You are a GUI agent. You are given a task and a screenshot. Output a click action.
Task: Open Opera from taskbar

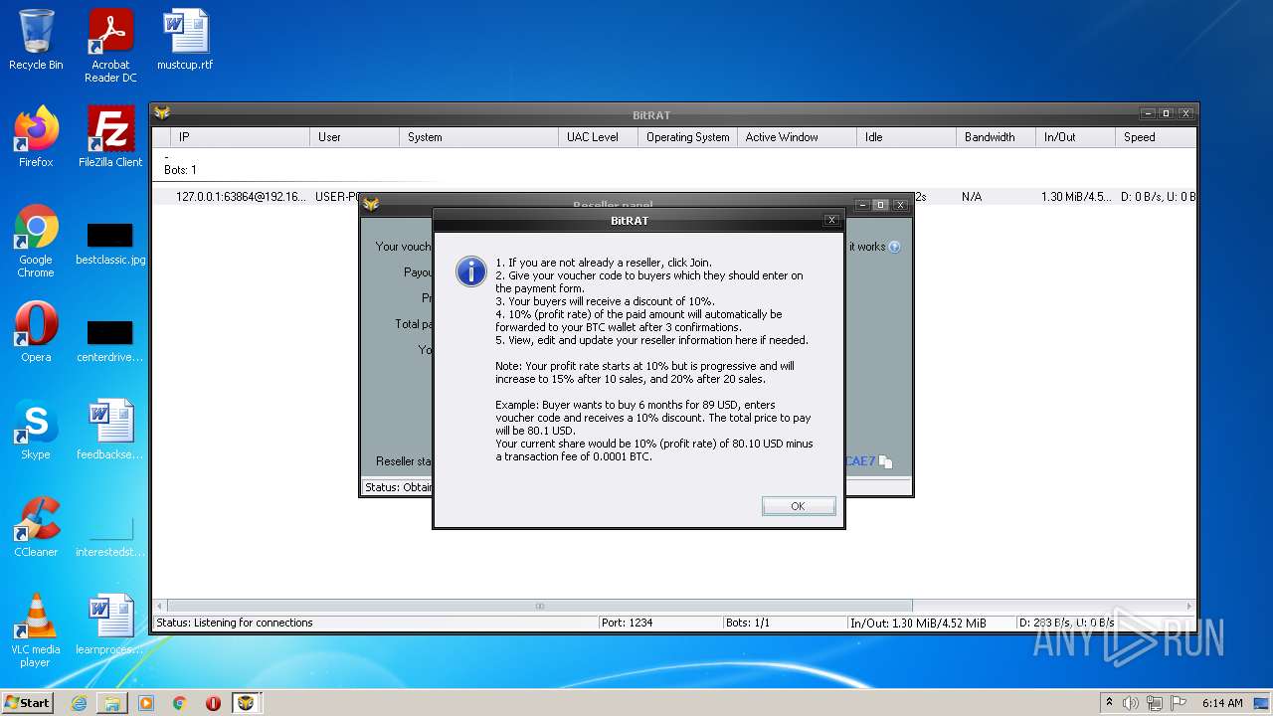click(x=213, y=703)
